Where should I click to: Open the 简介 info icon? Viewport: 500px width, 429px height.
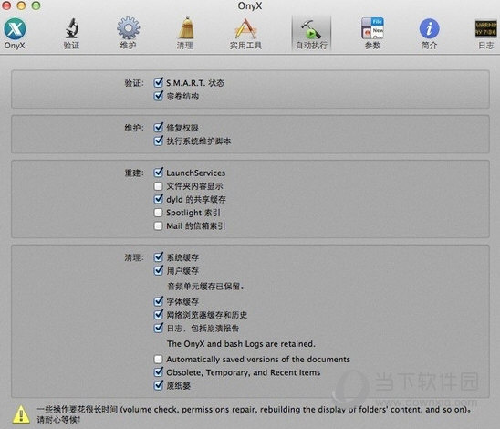click(429, 34)
